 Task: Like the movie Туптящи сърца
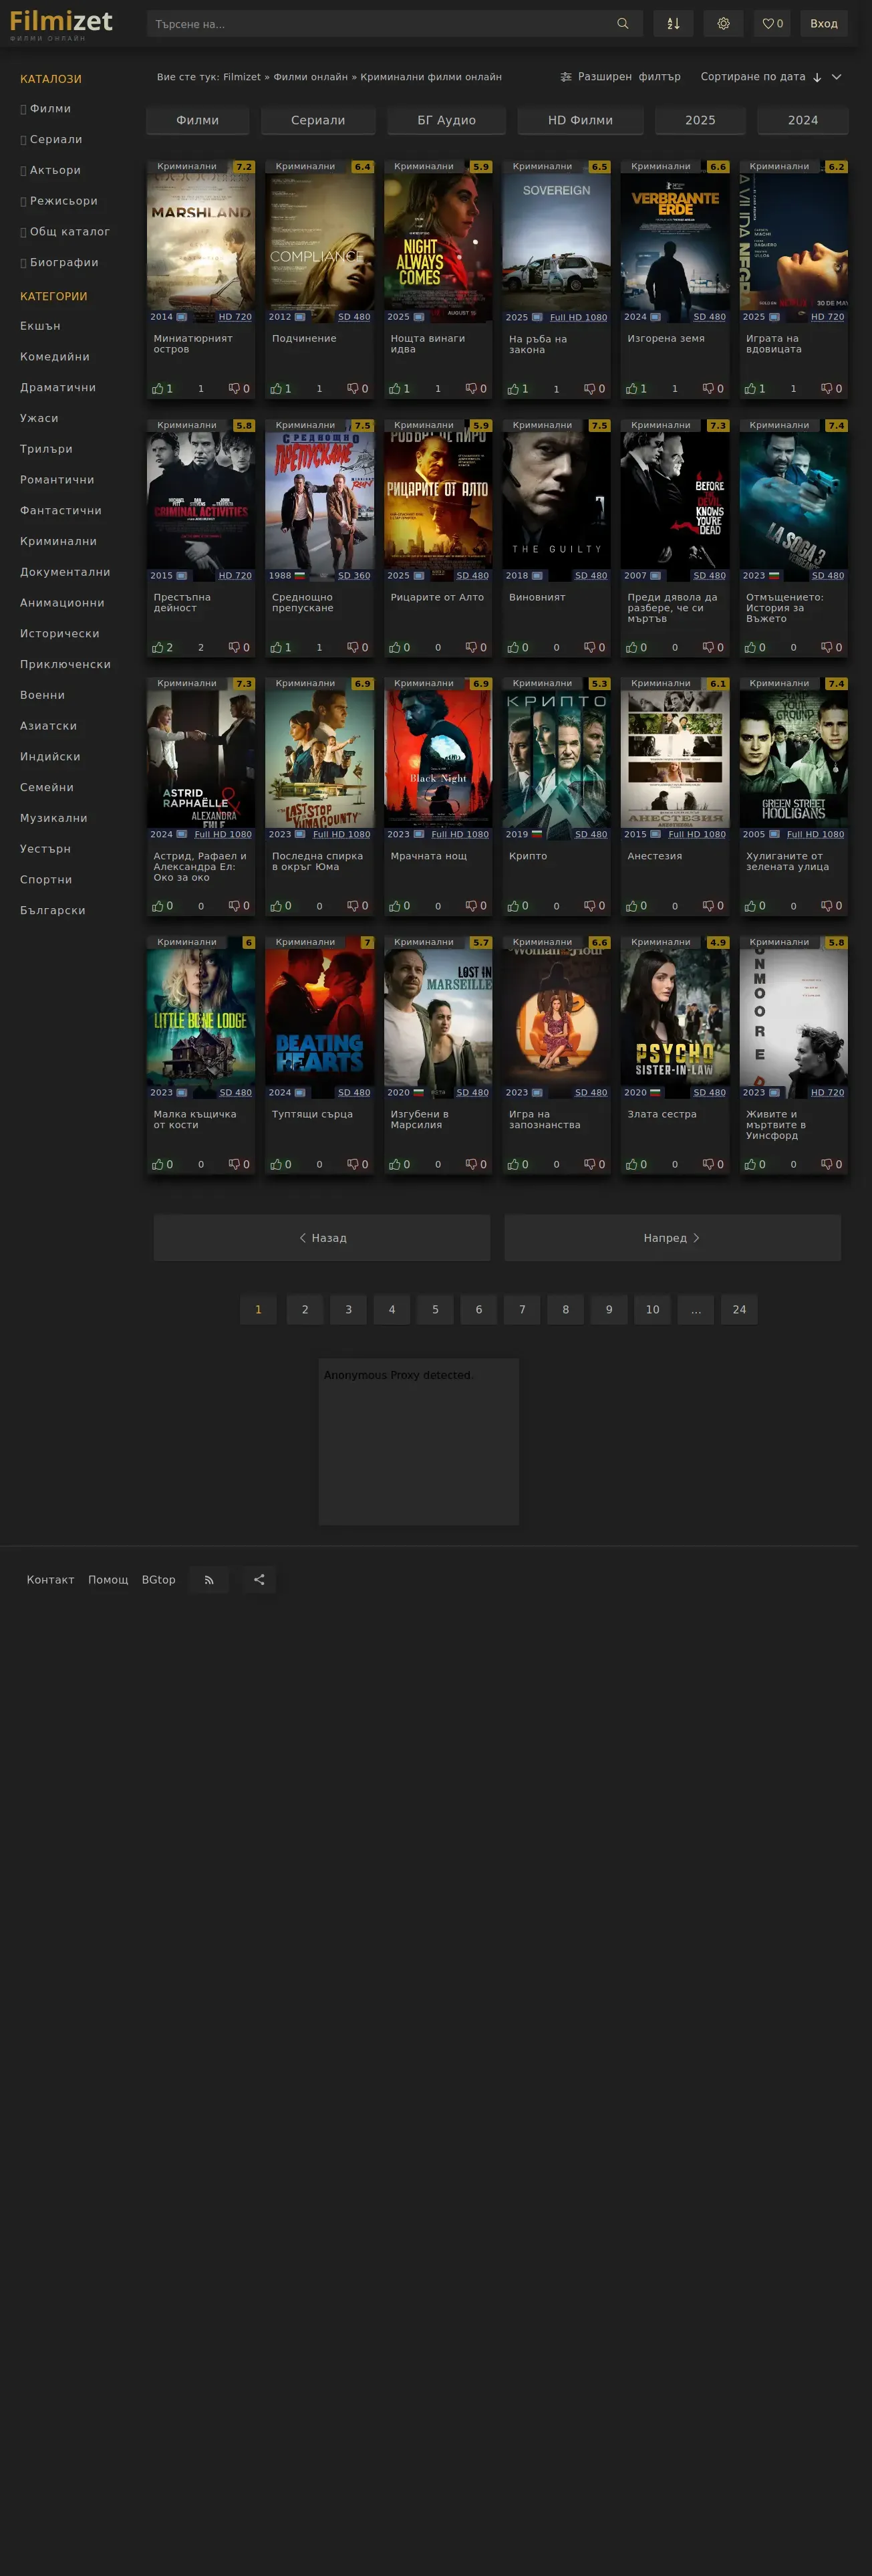[x=276, y=1165]
